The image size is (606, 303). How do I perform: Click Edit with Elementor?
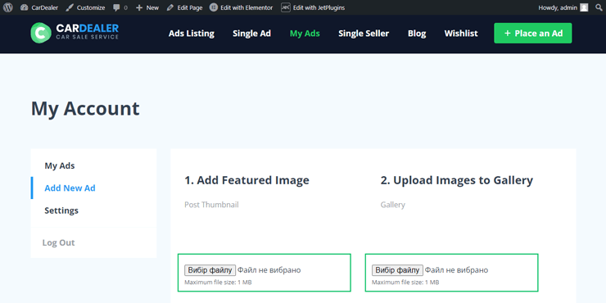(241, 7)
